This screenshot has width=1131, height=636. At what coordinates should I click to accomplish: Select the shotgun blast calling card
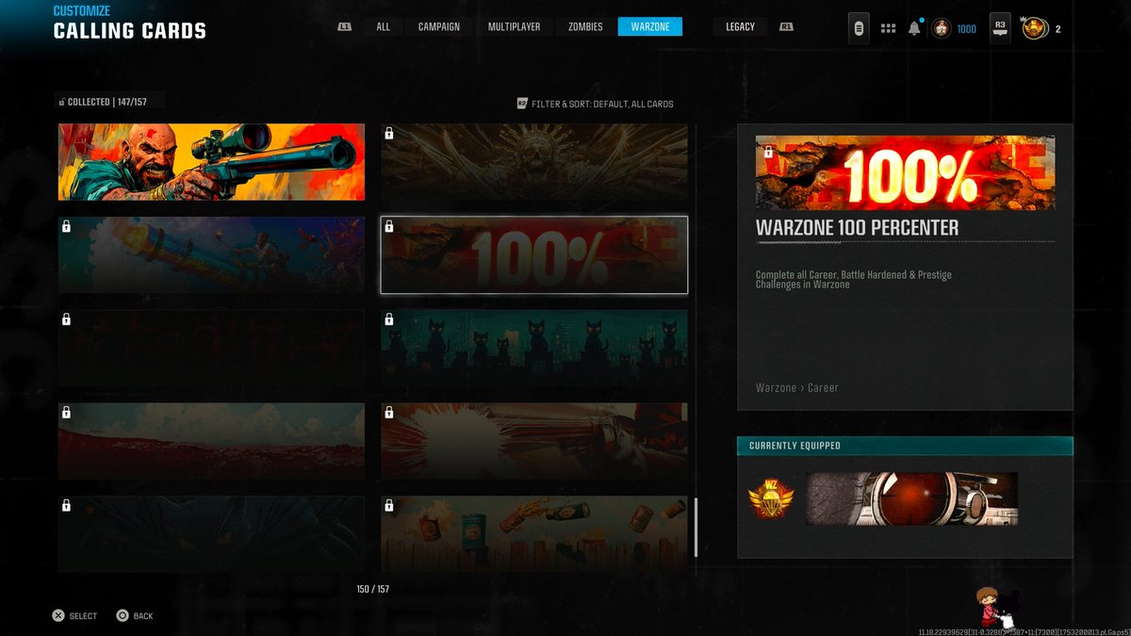534,442
